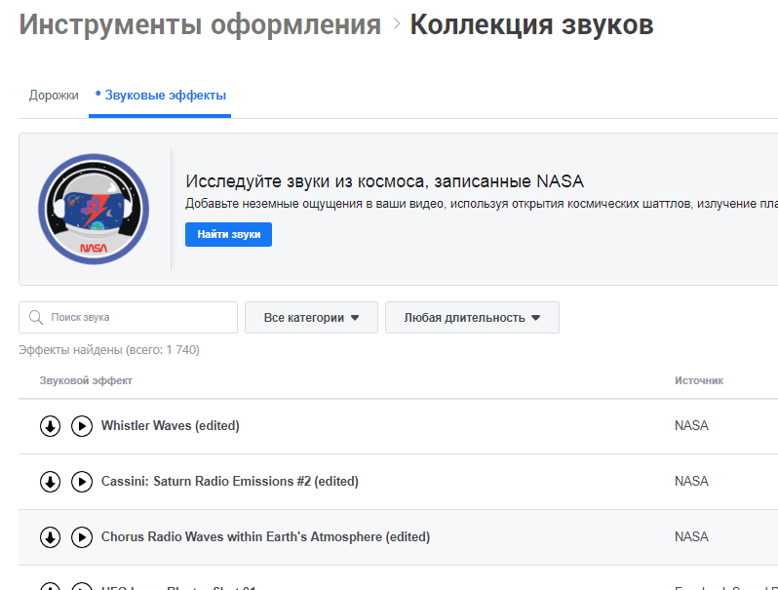Select Chorus Radio Waves within Earth's Atmosphere title
The width and height of the screenshot is (778, 590).
point(265,537)
